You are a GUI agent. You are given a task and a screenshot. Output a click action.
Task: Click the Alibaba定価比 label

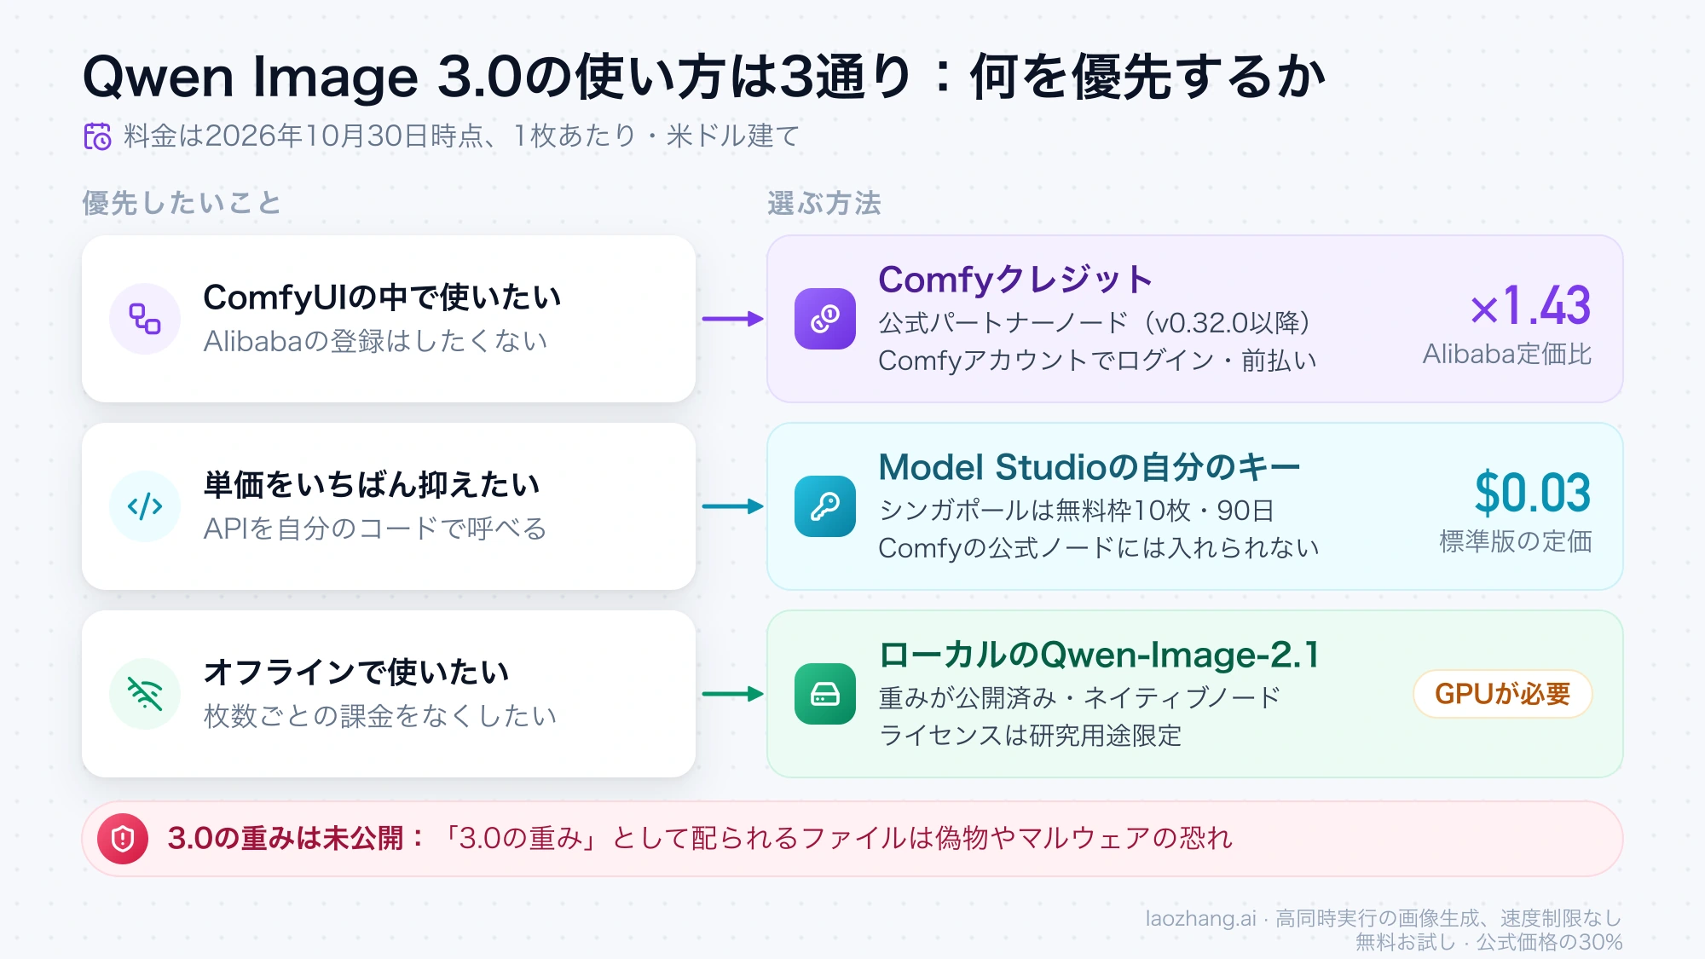click(x=1507, y=354)
